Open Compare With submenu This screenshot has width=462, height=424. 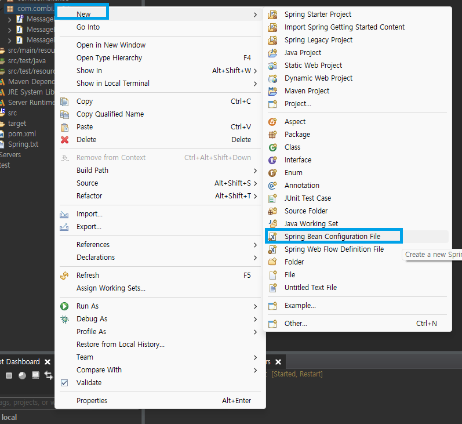(161, 370)
